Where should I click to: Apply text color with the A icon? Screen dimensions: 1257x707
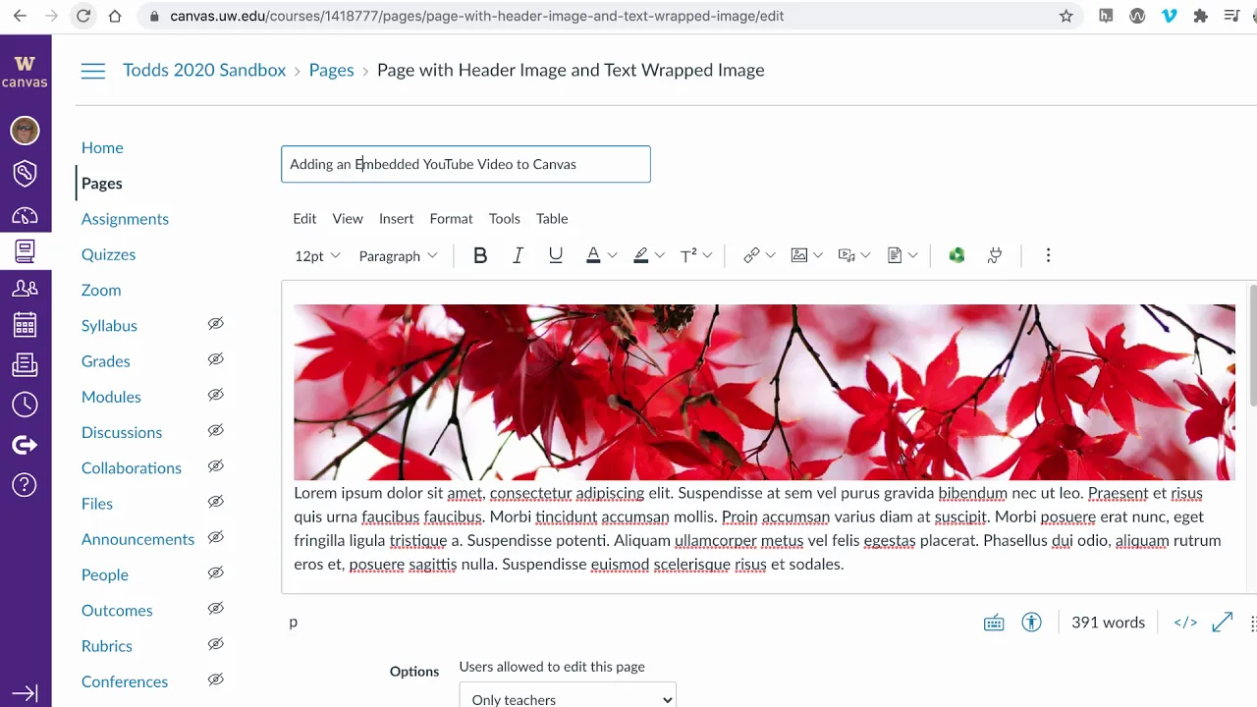pyautogui.click(x=593, y=255)
